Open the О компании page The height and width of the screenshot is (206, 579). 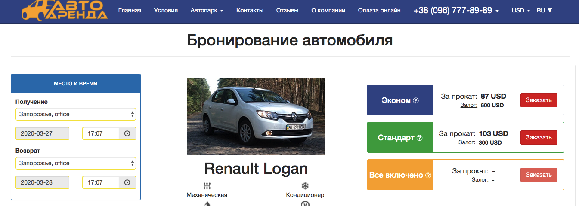click(x=328, y=10)
